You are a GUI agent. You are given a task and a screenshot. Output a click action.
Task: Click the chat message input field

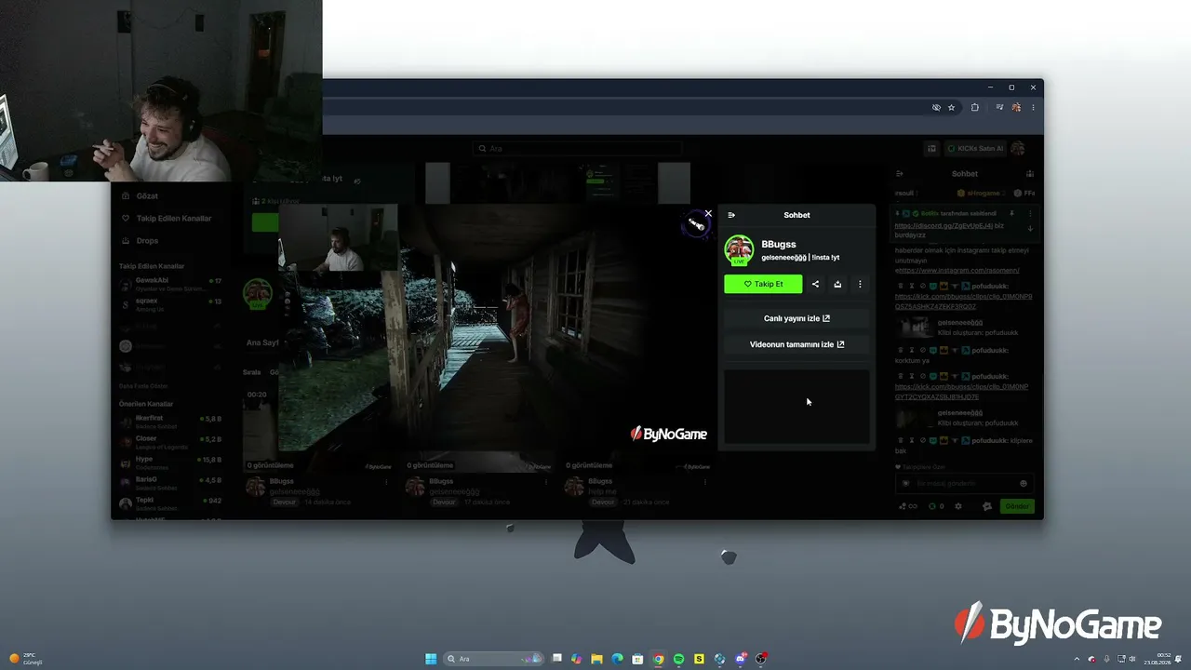[963, 484]
